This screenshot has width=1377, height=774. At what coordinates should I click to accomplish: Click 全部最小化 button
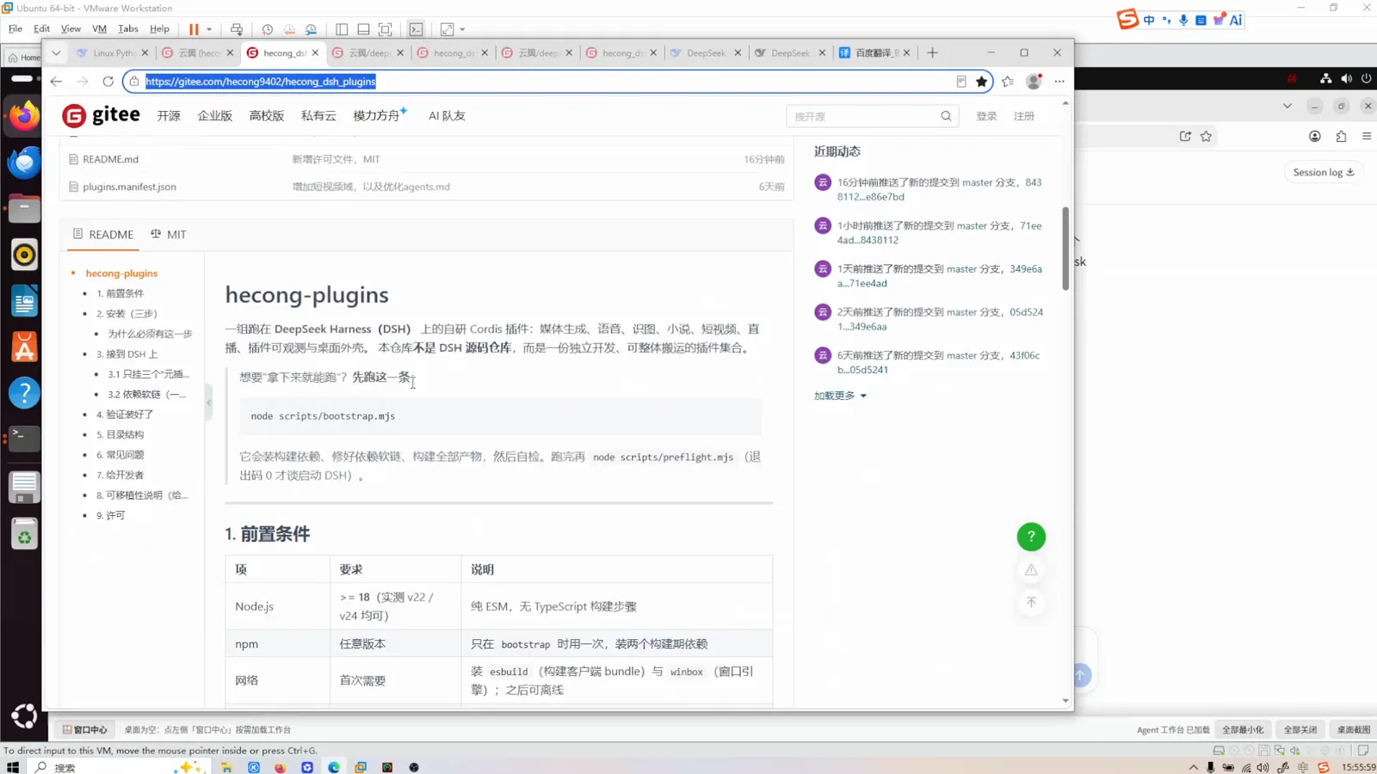coord(1243,729)
